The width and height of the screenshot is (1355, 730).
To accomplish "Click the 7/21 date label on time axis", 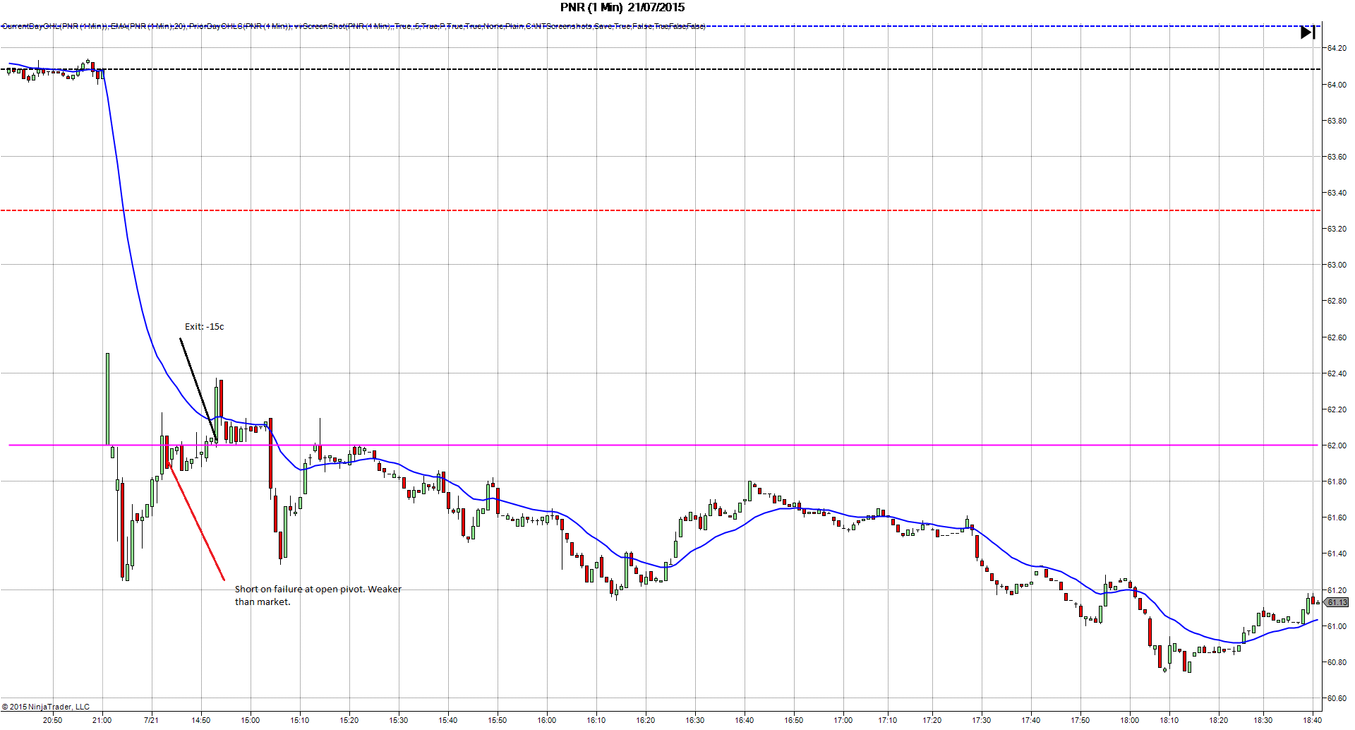I will tap(151, 720).
